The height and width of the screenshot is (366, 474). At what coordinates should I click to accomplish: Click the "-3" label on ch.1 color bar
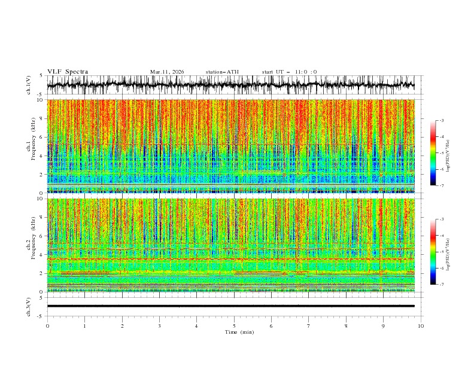(441, 120)
